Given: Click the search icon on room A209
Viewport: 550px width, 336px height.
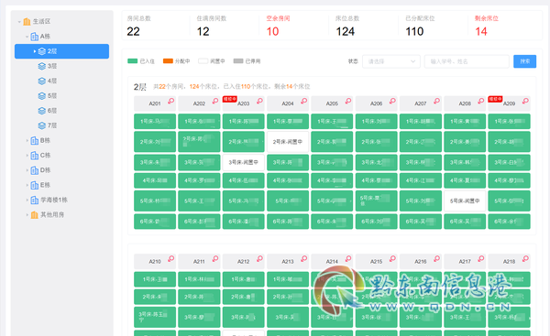Looking at the screenshot, I should click(525, 101).
